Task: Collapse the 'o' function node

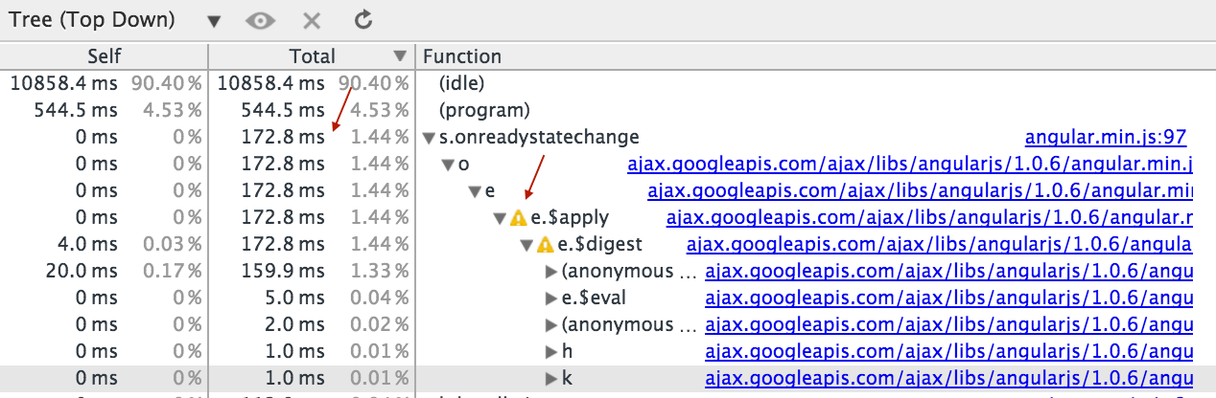Action: 447,165
